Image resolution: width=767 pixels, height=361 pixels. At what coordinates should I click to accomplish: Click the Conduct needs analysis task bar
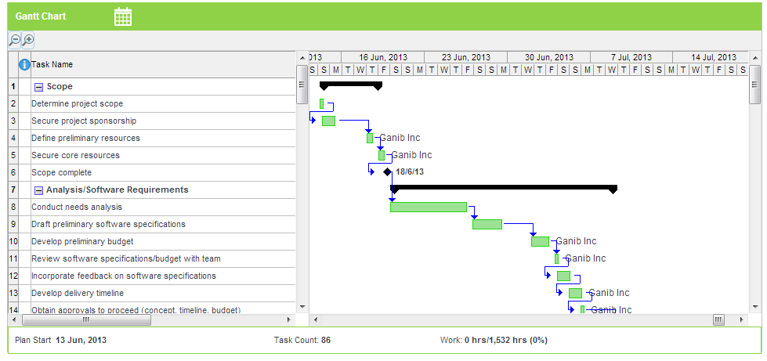tap(428, 207)
